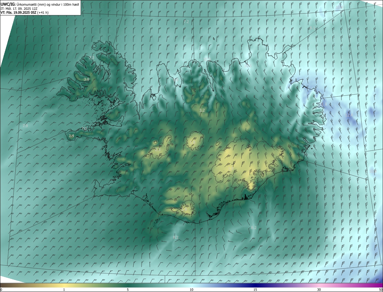Click the "8.2" label southeast of the south coast
The image size is (383, 292).
tap(254, 228)
